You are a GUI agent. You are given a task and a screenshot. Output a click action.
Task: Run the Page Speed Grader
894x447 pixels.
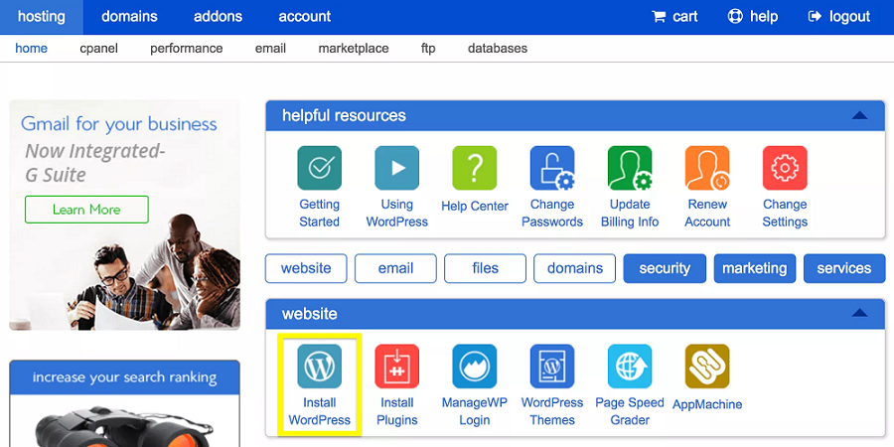630,367
